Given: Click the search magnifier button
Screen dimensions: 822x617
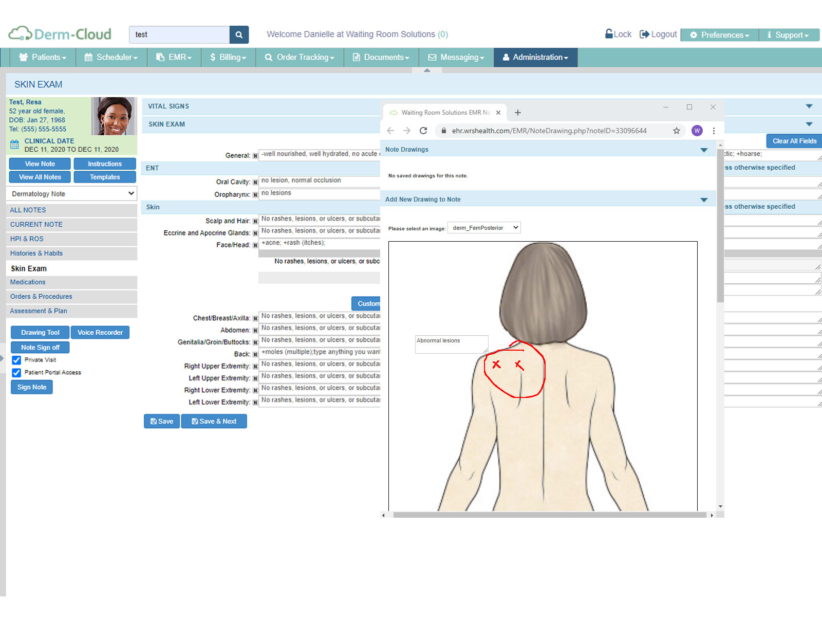Looking at the screenshot, I should point(239,34).
